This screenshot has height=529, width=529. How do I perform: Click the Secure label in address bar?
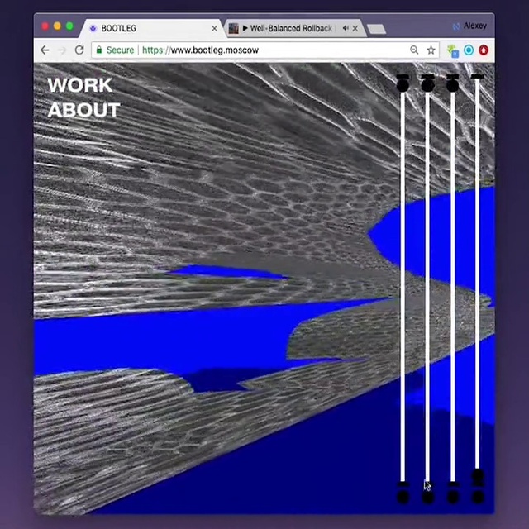tap(120, 50)
